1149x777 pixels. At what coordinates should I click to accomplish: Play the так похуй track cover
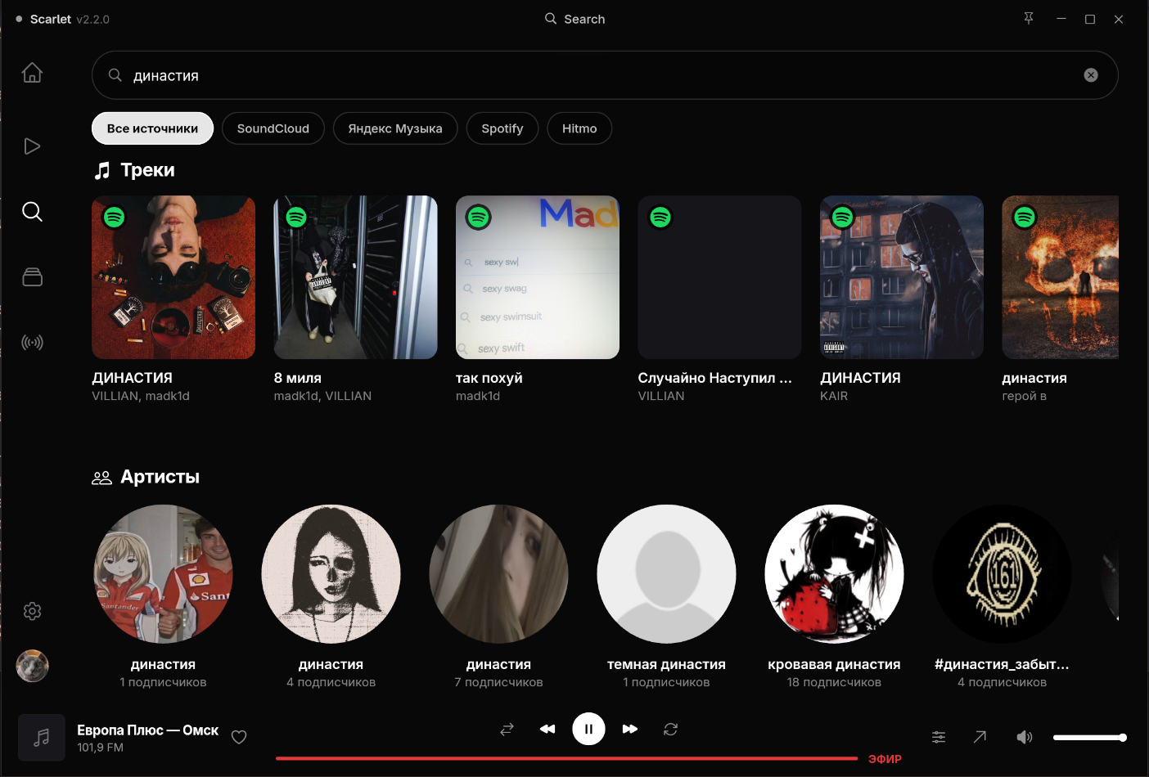point(538,277)
